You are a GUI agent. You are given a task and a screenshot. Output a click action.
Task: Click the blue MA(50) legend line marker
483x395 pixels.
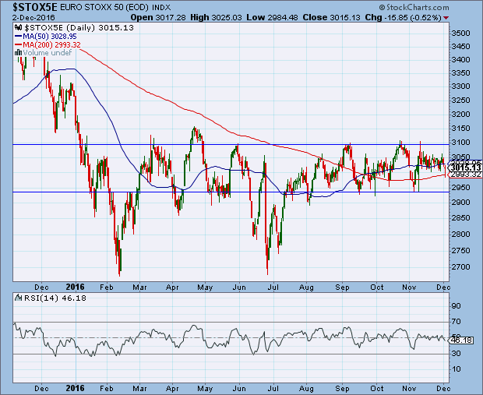[x=17, y=37]
